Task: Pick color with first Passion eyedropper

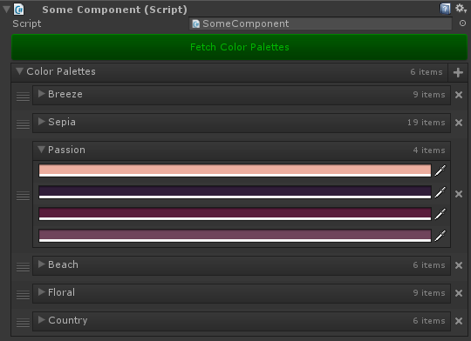Action: [x=440, y=170]
